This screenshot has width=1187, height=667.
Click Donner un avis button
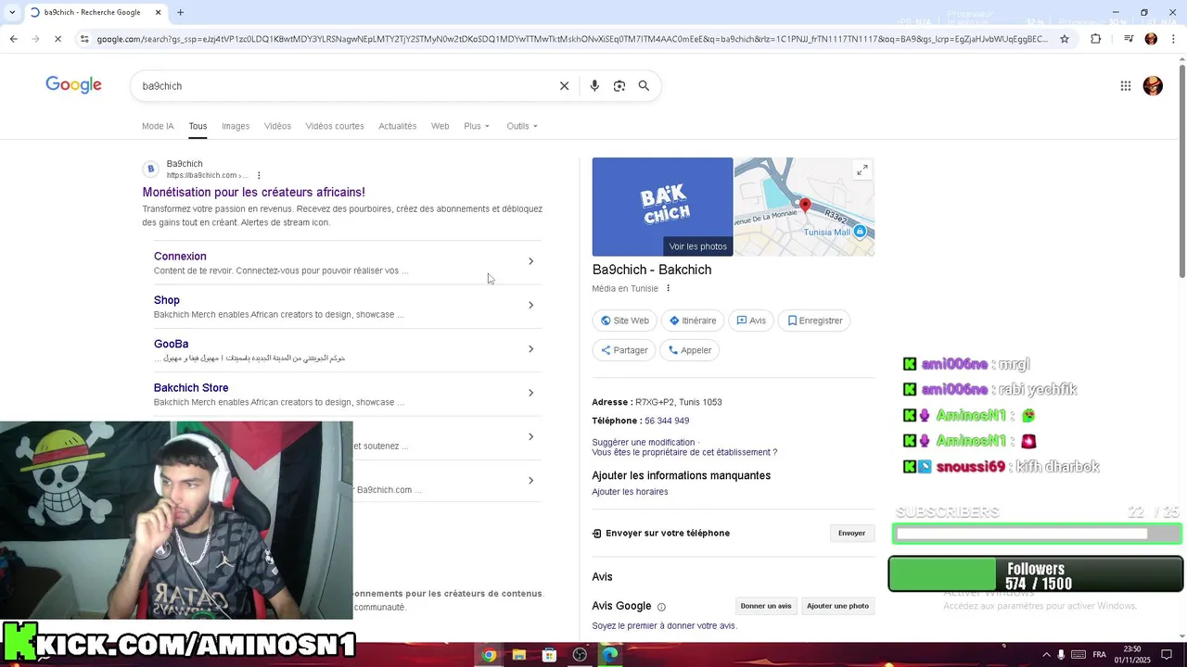pyautogui.click(x=766, y=606)
